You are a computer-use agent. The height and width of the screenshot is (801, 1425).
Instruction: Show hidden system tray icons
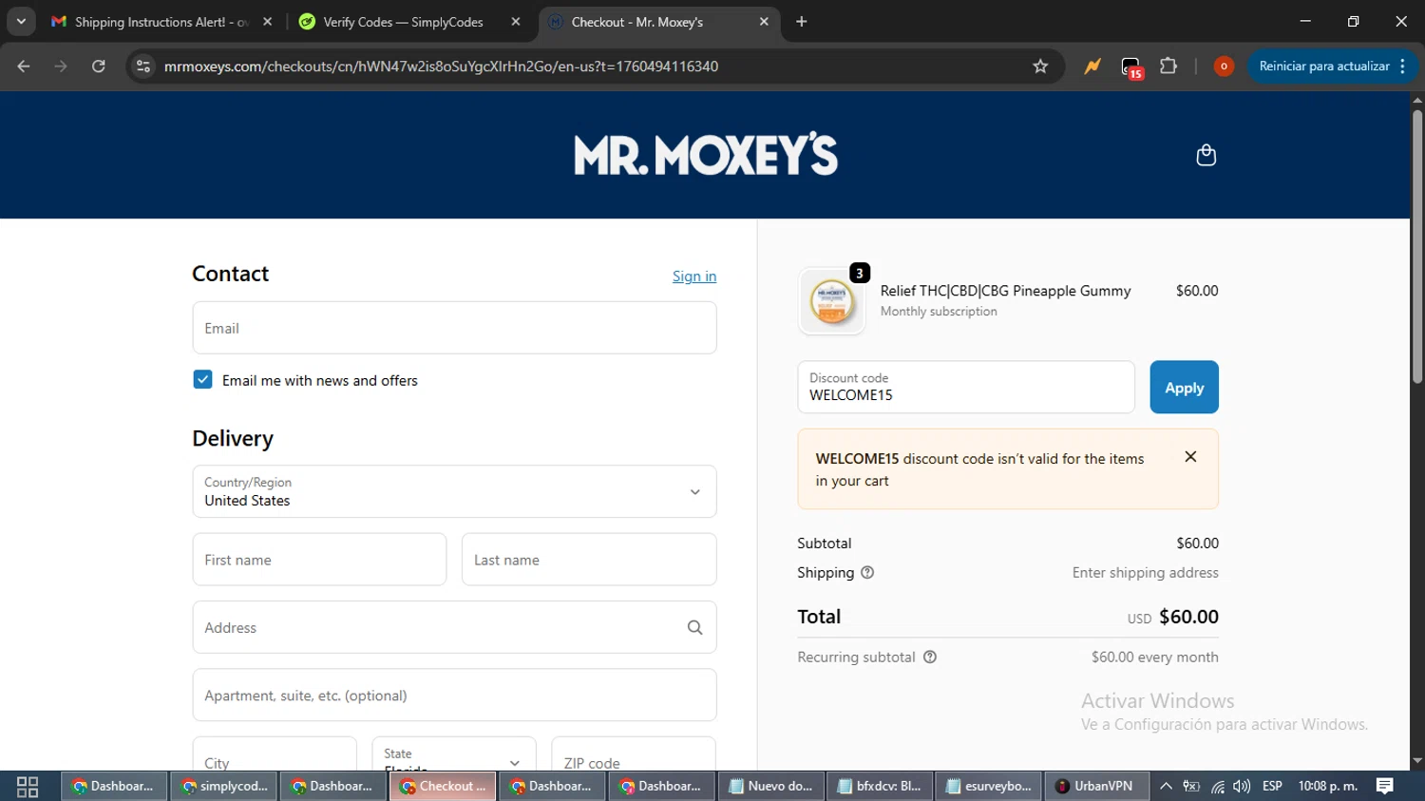coord(1166,786)
